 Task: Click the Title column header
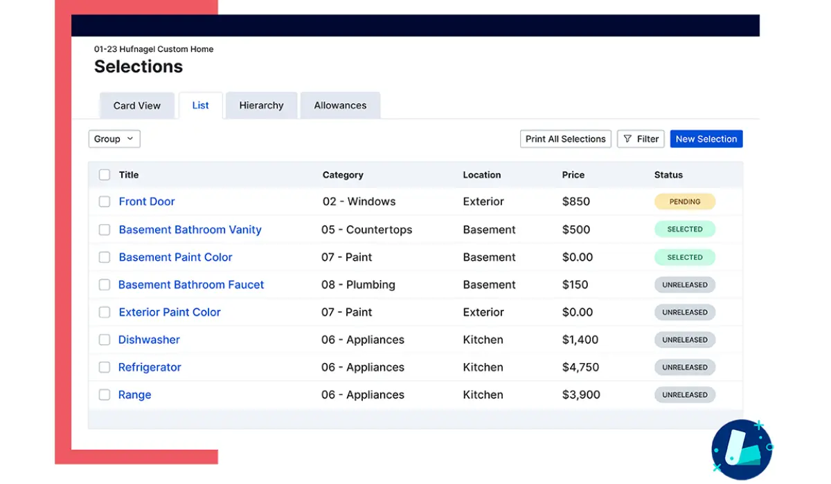point(129,175)
